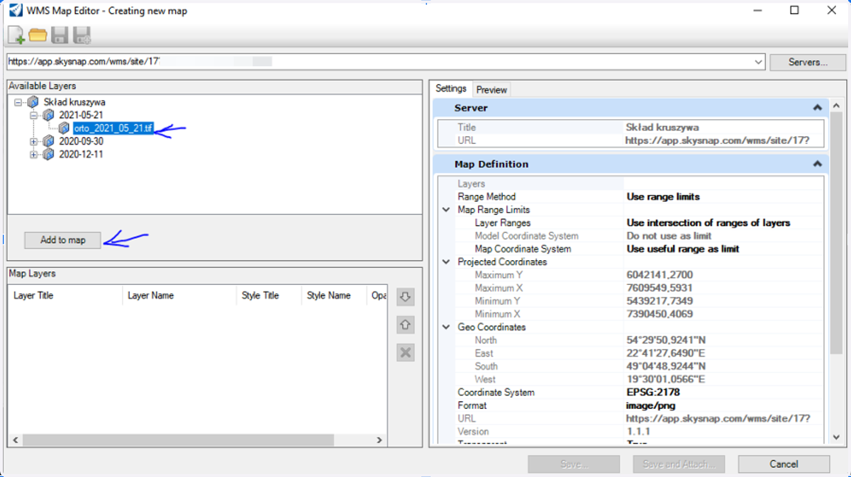The height and width of the screenshot is (477, 851).
Task: Select the 2021-05-21 tree item
Action: coord(81,115)
